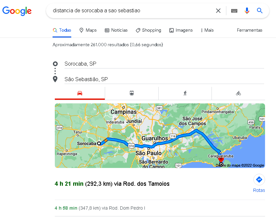Select driving directions car mode
Screen dimensions: 276x219
80,93
